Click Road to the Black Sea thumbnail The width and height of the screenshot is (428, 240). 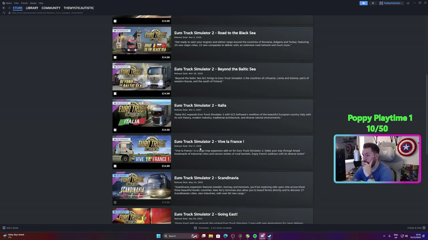point(142,41)
